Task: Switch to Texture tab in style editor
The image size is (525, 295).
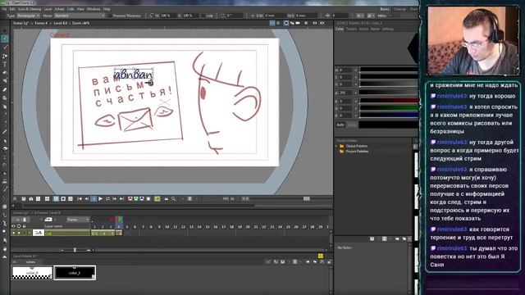Action: 351,29
